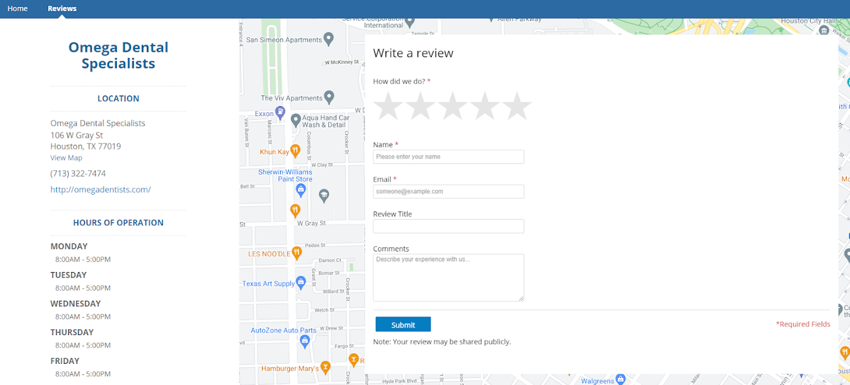Click the Khun Kay restaurant map marker

296,150
